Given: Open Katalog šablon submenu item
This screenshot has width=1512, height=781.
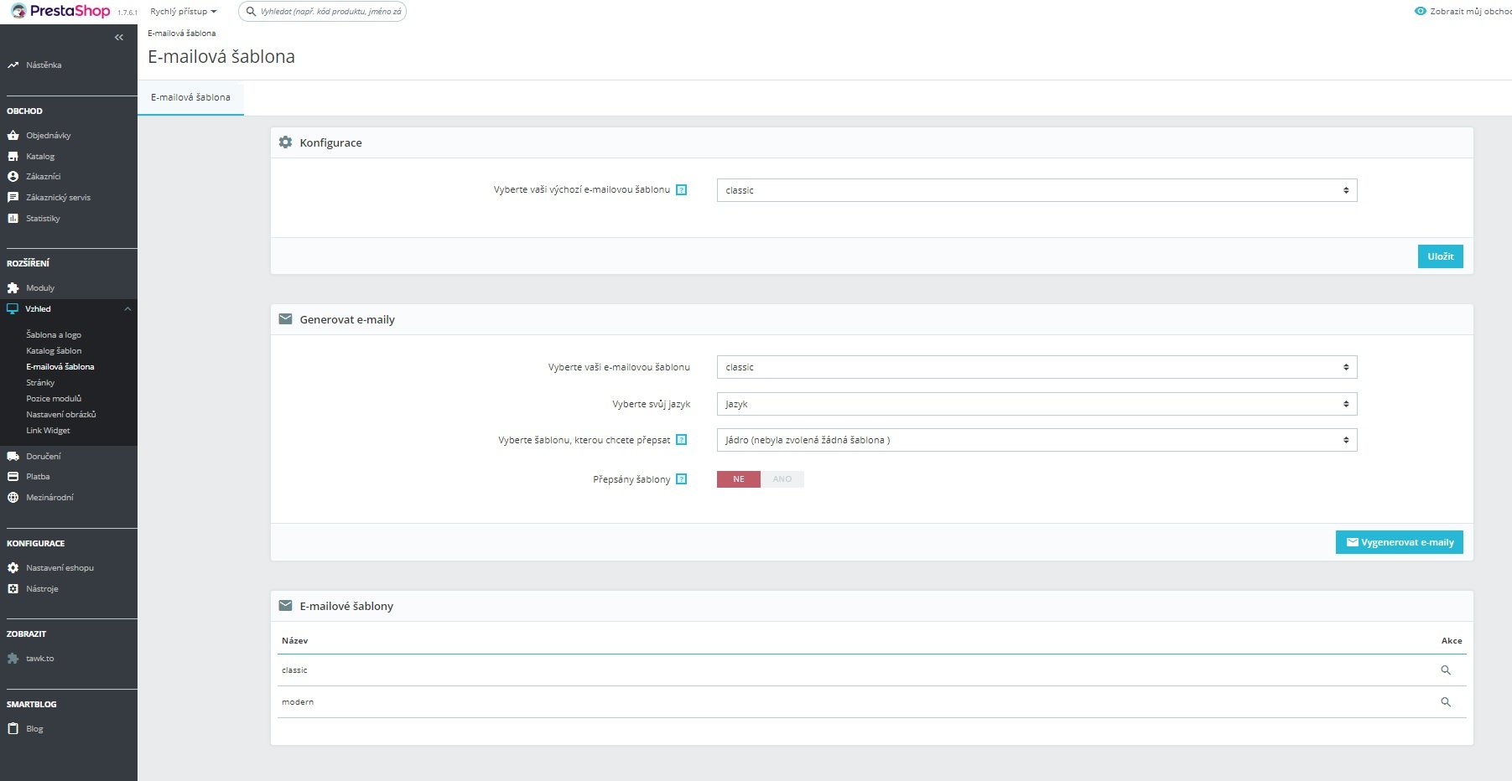Looking at the screenshot, I should tap(54, 351).
